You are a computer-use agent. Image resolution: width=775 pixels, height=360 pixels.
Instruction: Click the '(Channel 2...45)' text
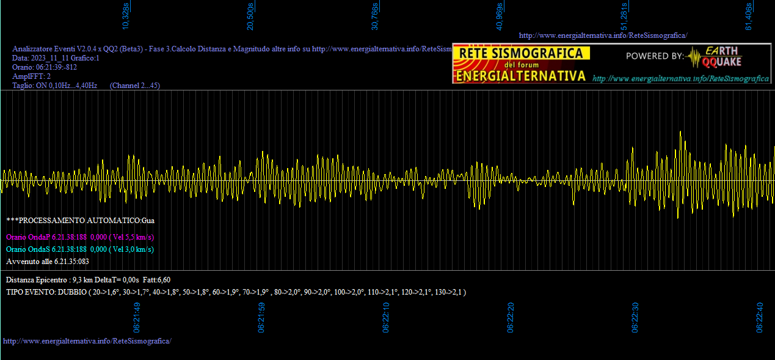point(135,86)
